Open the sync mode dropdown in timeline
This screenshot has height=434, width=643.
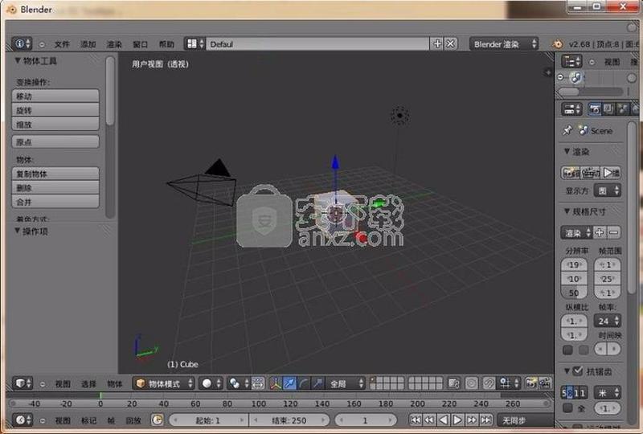click(x=525, y=420)
